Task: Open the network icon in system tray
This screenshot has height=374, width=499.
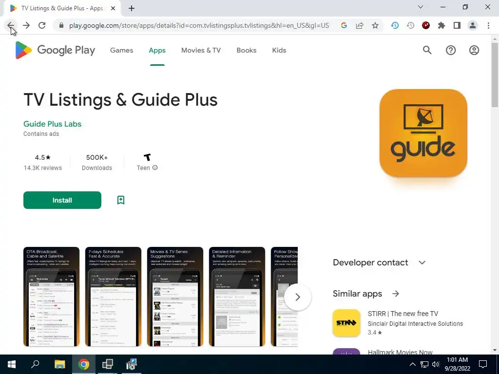Action: pos(424,364)
